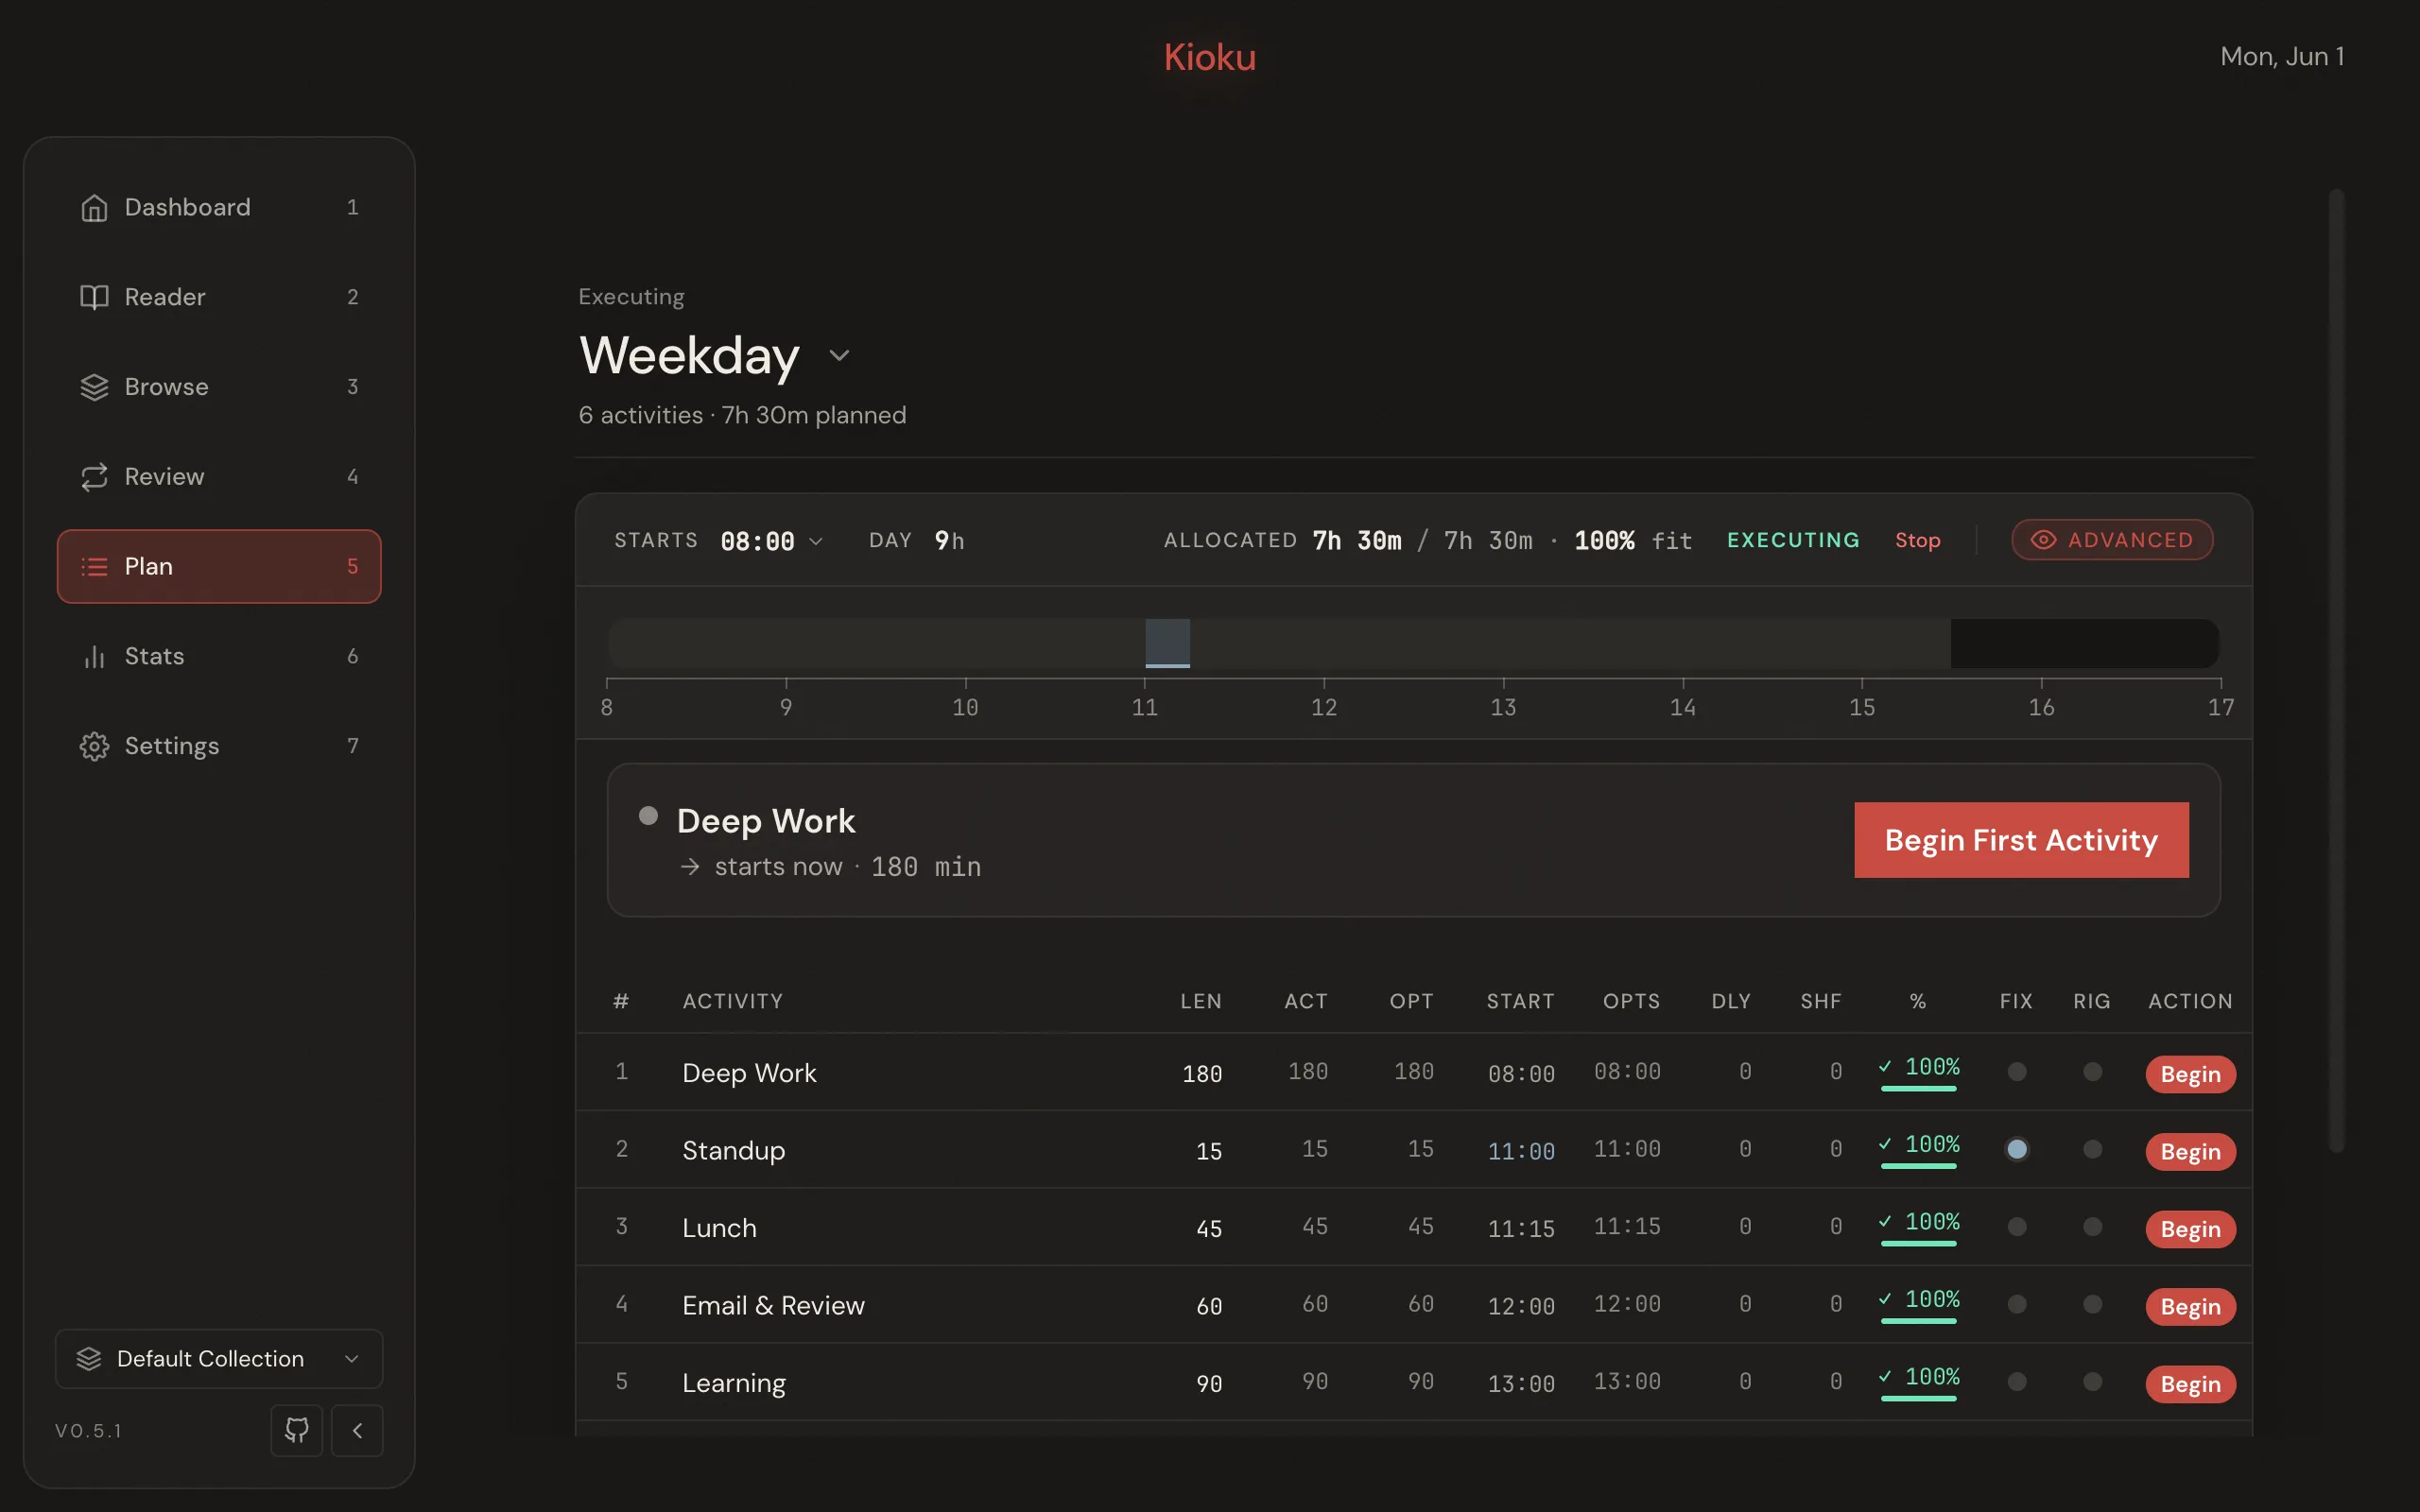
Task: Click the Standup block on the timeline
Action: (1167, 643)
